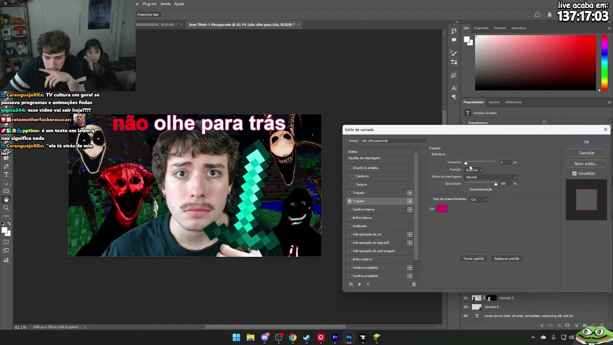This screenshot has width=613, height=345.
Task: Select the Pen tool in left toolbar
Action: click(x=6, y=166)
